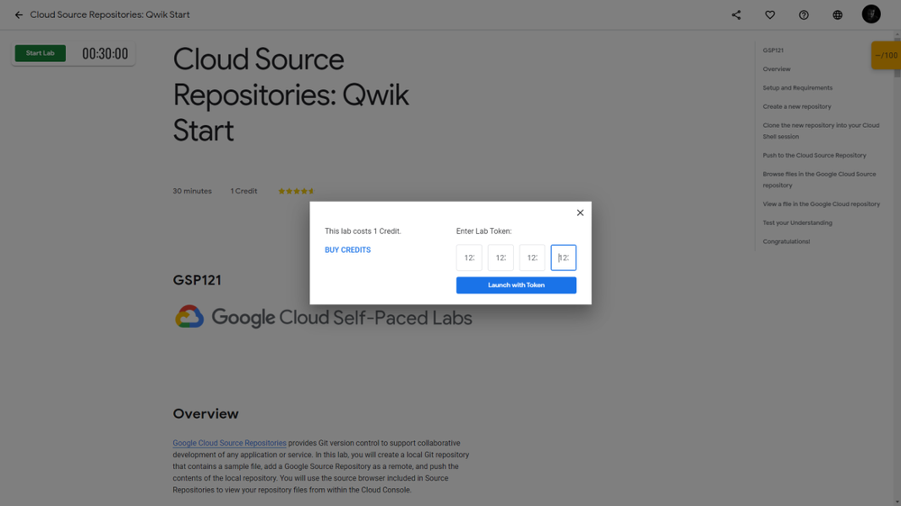Jump to GSP121 in the outline
This screenshot has width=901, height=506.
773,50
